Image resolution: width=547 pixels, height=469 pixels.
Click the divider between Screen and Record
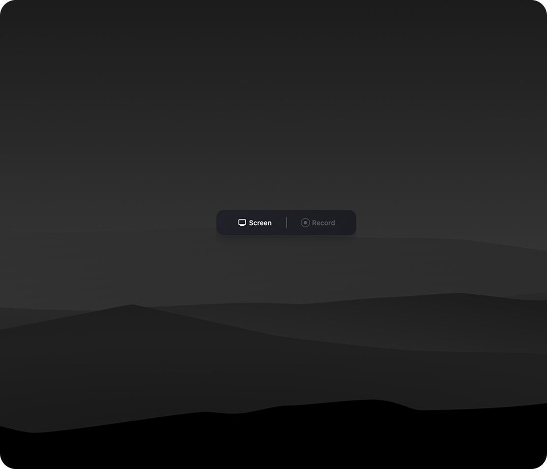(286, 222)
